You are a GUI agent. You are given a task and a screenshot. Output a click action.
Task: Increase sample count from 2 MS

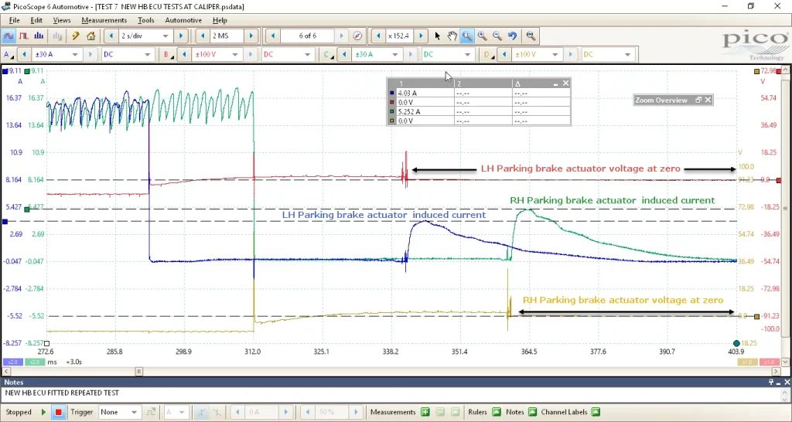pos(251,36)
